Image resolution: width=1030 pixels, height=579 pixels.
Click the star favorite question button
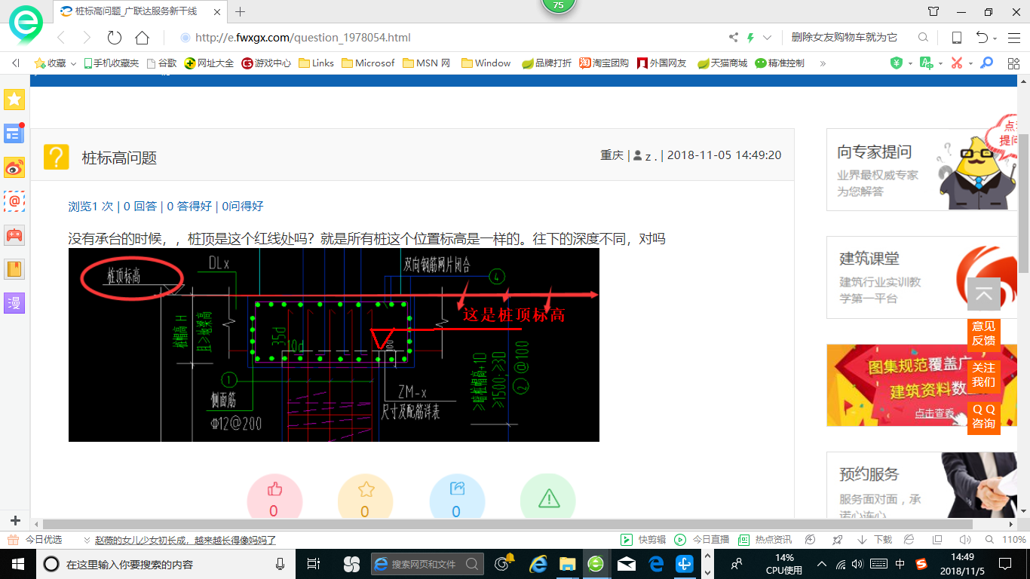(x=366, y=498)
